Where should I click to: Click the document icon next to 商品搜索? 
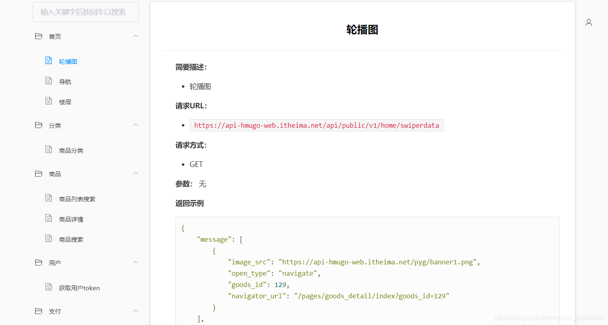point(49,238)
